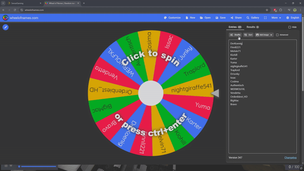The height and width of the screenshot is (171, 304).
Task: Share the wheel via Share button
Action: point(236,17)
